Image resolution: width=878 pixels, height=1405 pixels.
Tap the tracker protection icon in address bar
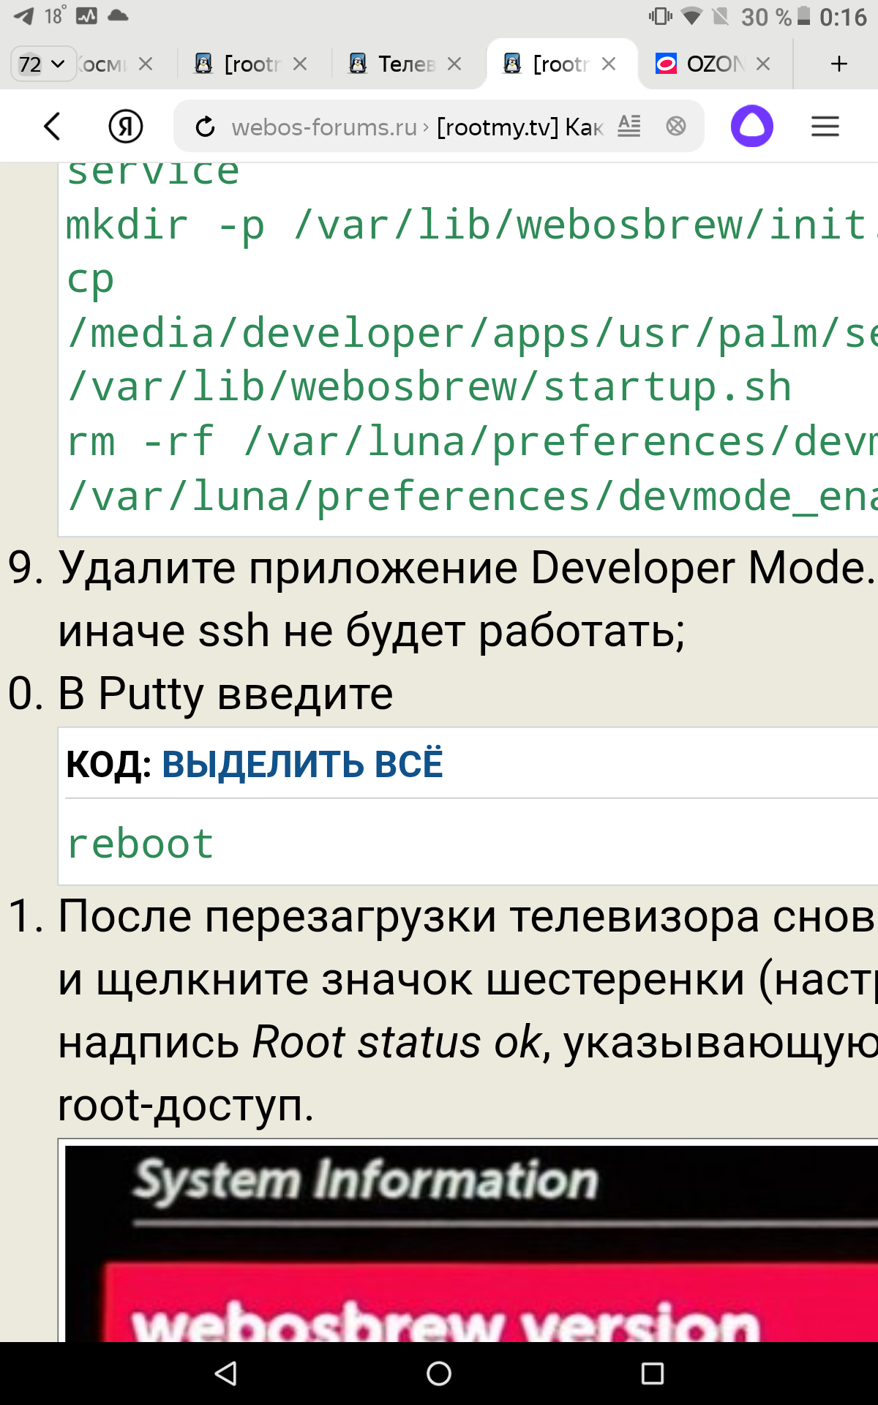point(676,127)
